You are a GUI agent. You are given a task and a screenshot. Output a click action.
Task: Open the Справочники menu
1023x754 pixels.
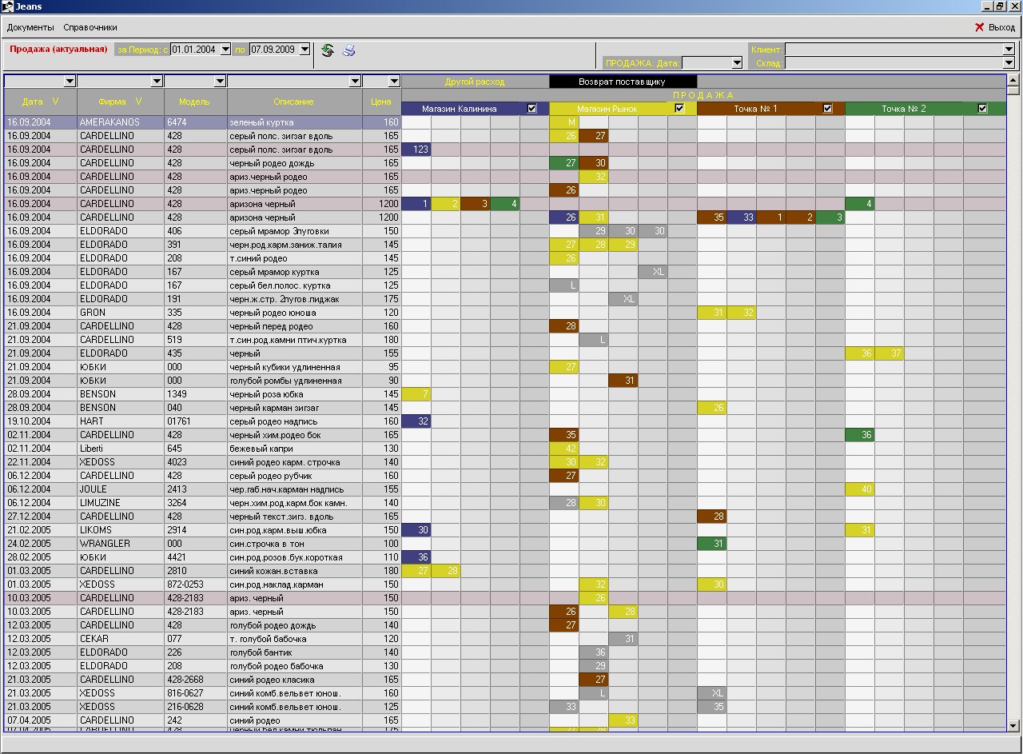coord(90,27)
